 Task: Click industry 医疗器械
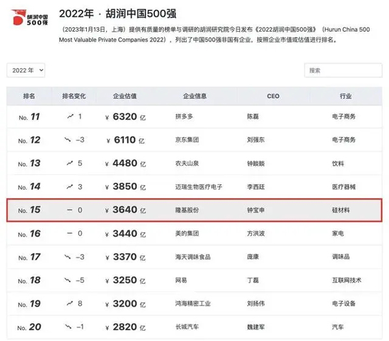click(x=344, y=187)
